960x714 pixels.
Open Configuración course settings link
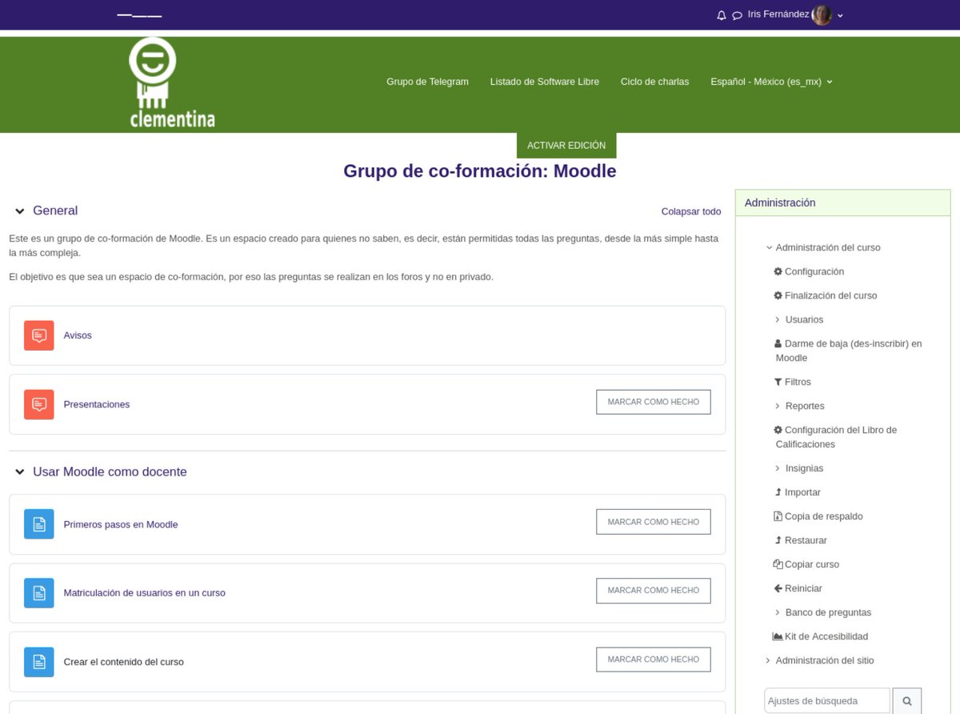pos(814,271)
